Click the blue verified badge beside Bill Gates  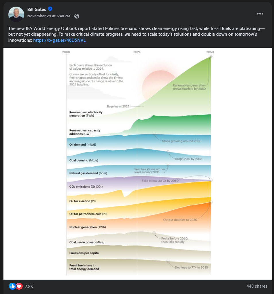50,9
